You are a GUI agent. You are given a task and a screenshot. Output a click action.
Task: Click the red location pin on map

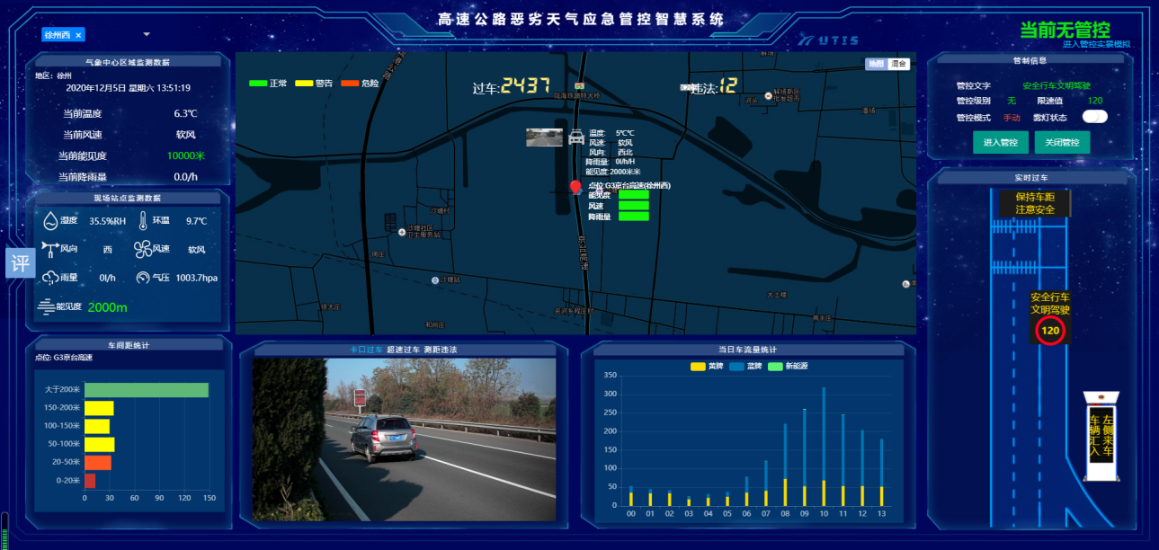point(575,187)
